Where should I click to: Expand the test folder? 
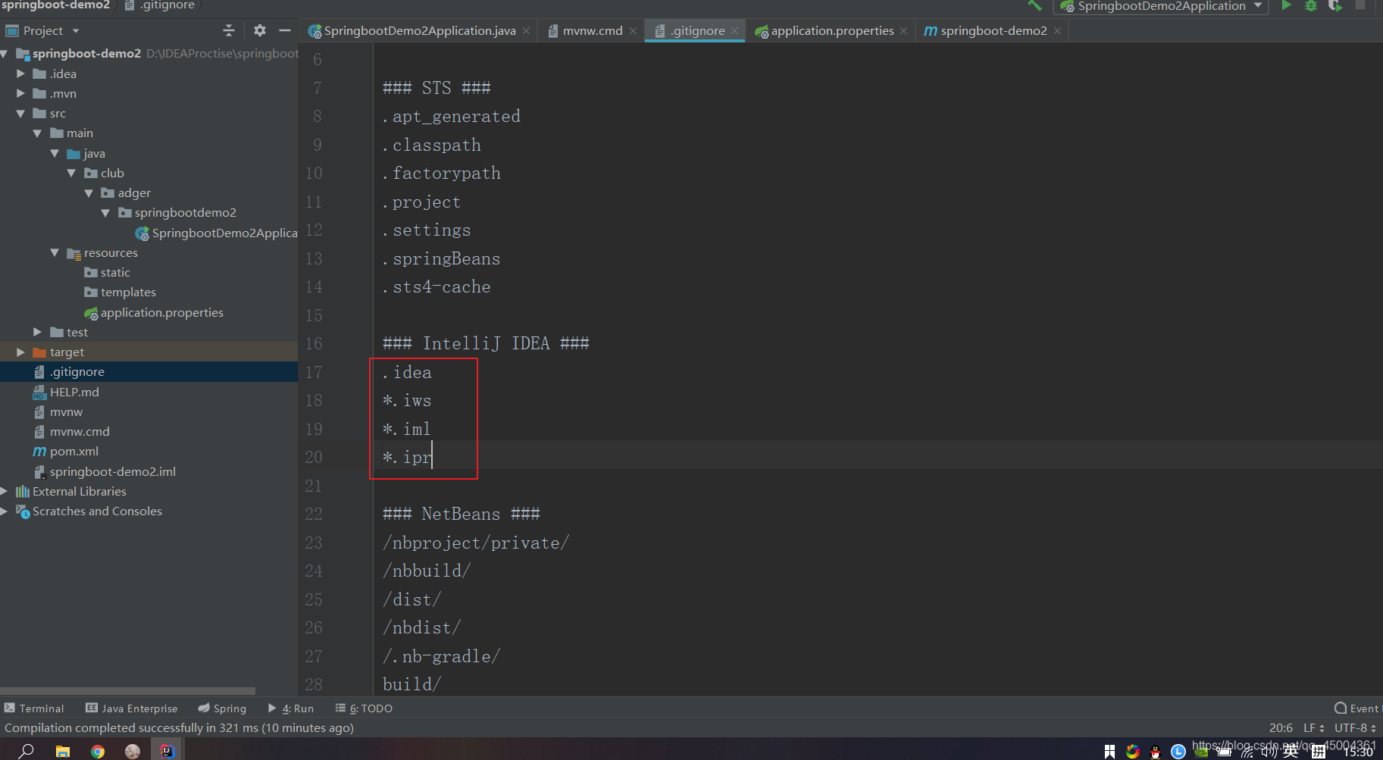point(37,332)
